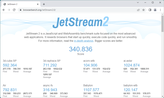Reload the JetStream page
164x98 pixels.
pos(14,10)
